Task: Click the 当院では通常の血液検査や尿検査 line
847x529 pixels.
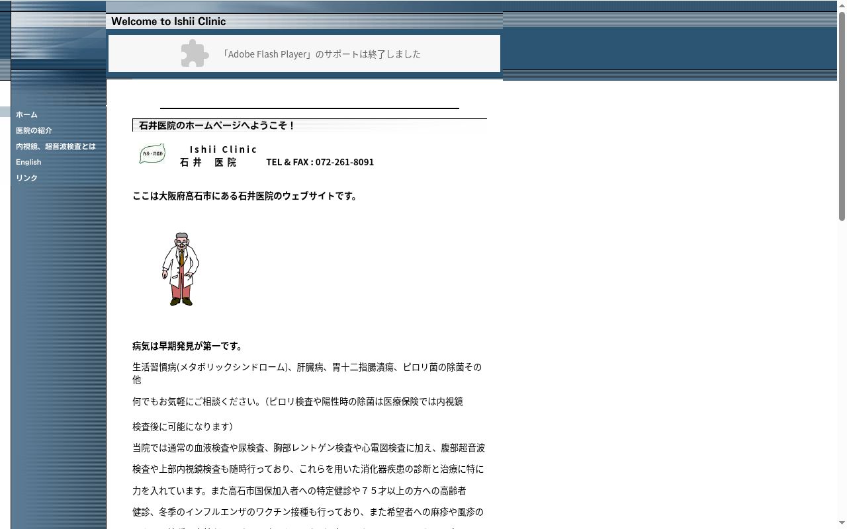Action: tap(309, 448)
